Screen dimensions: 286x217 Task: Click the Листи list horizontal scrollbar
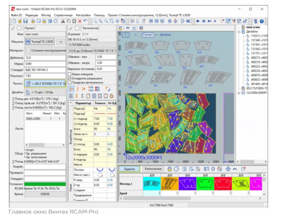point(45,145)
